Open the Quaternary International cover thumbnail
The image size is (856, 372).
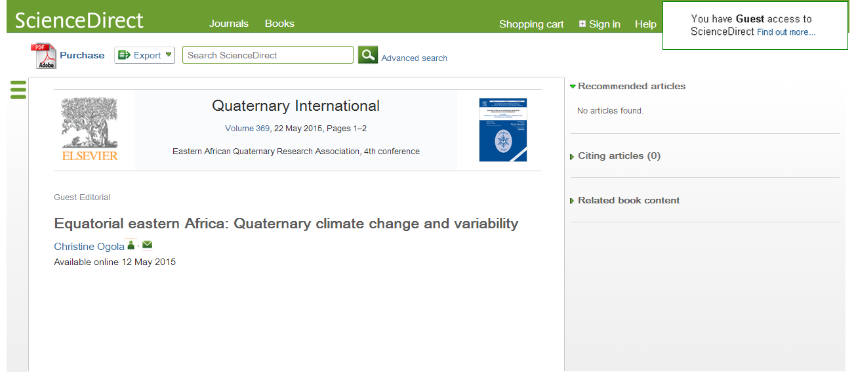pos(502,130)
